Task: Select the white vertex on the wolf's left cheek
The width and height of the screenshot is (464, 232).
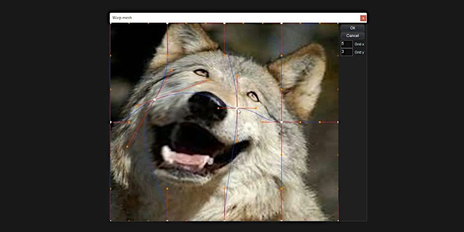Action: point(154,100)
